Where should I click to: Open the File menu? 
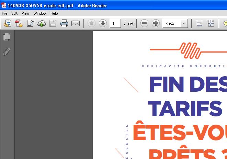click(4, 13)
